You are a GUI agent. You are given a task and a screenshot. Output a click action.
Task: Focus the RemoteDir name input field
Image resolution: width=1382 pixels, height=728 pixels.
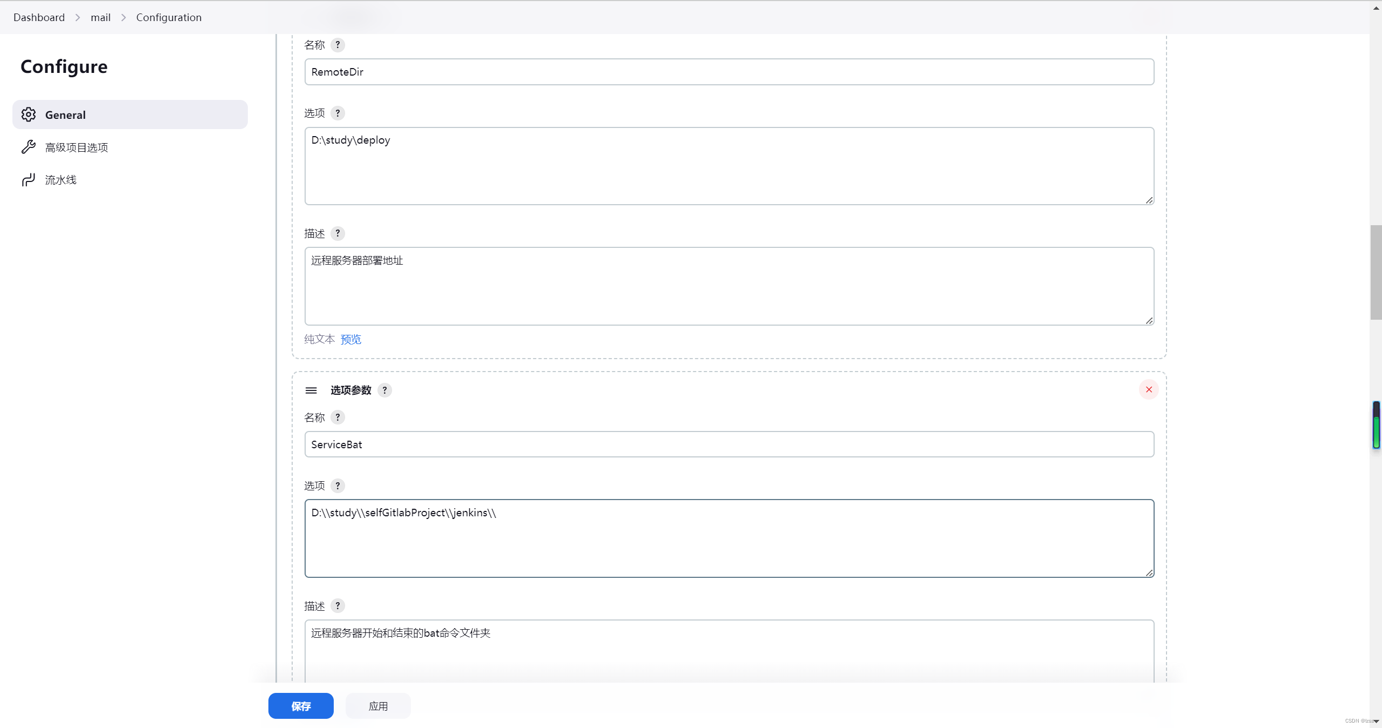tap(729, 72)
